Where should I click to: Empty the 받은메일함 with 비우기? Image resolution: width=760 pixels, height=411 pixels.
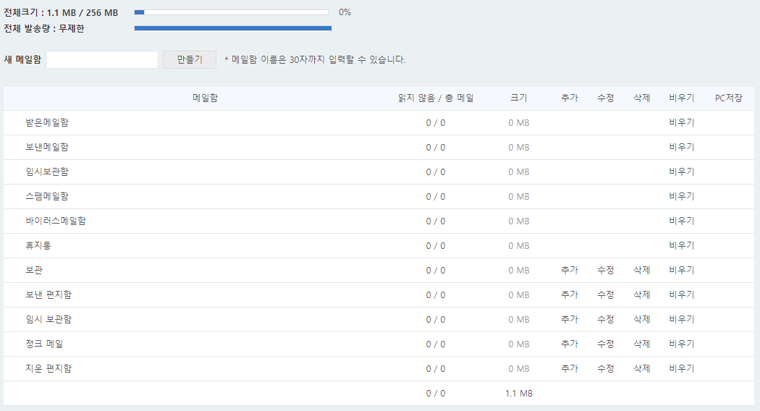[682, 122]
